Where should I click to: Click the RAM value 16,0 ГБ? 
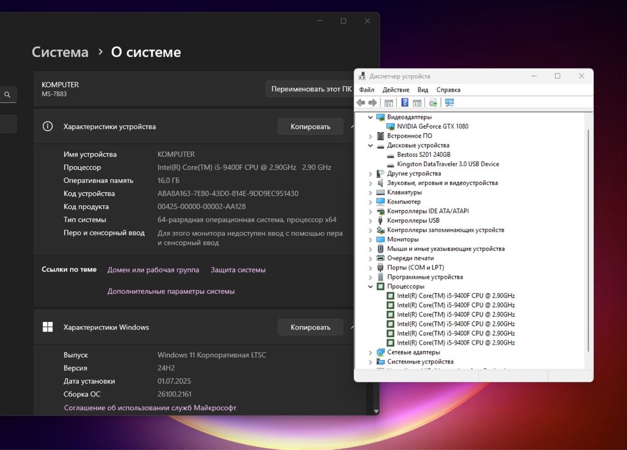[x=168, y=181]
